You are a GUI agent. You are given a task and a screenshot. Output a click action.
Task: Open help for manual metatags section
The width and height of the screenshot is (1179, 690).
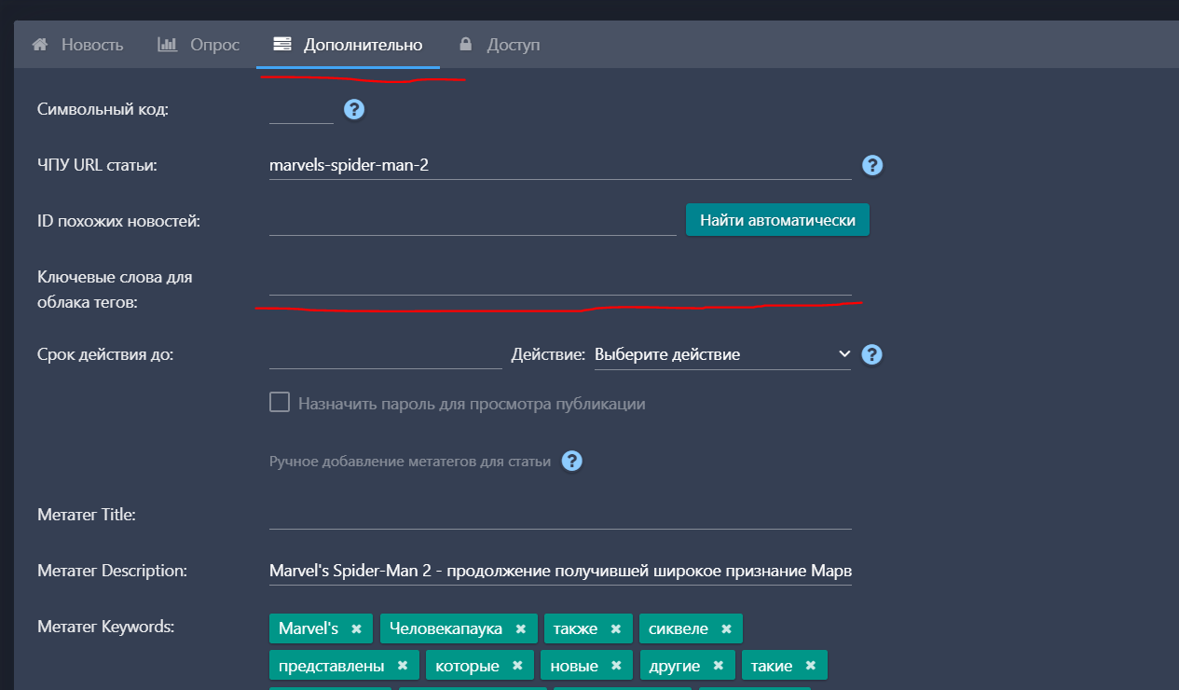point(572,462)
